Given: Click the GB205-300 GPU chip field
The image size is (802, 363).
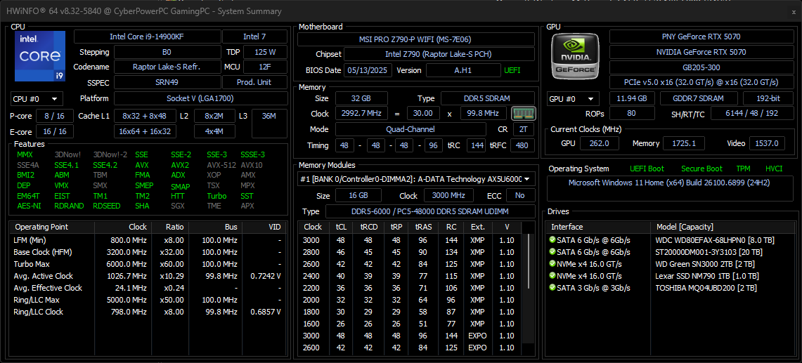Looking at the screenshot, I should [701, 67].
